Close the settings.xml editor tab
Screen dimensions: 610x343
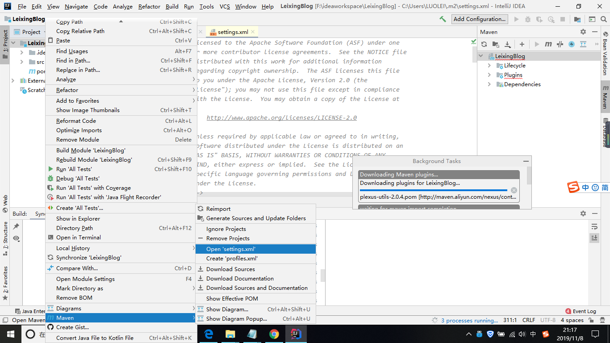tap(254, 32)
